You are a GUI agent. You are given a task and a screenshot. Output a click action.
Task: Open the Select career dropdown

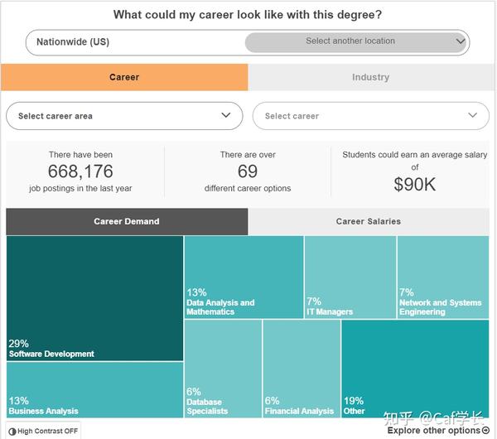tap(371, 116)
